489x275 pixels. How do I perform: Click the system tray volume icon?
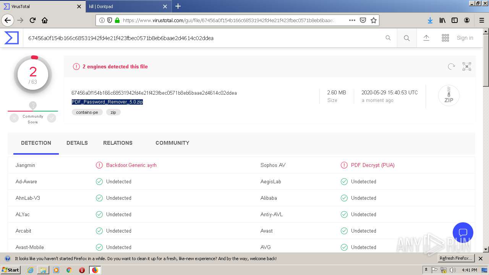452,270
